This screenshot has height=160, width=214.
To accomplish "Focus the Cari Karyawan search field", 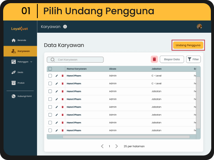I will tap(75, 60).
